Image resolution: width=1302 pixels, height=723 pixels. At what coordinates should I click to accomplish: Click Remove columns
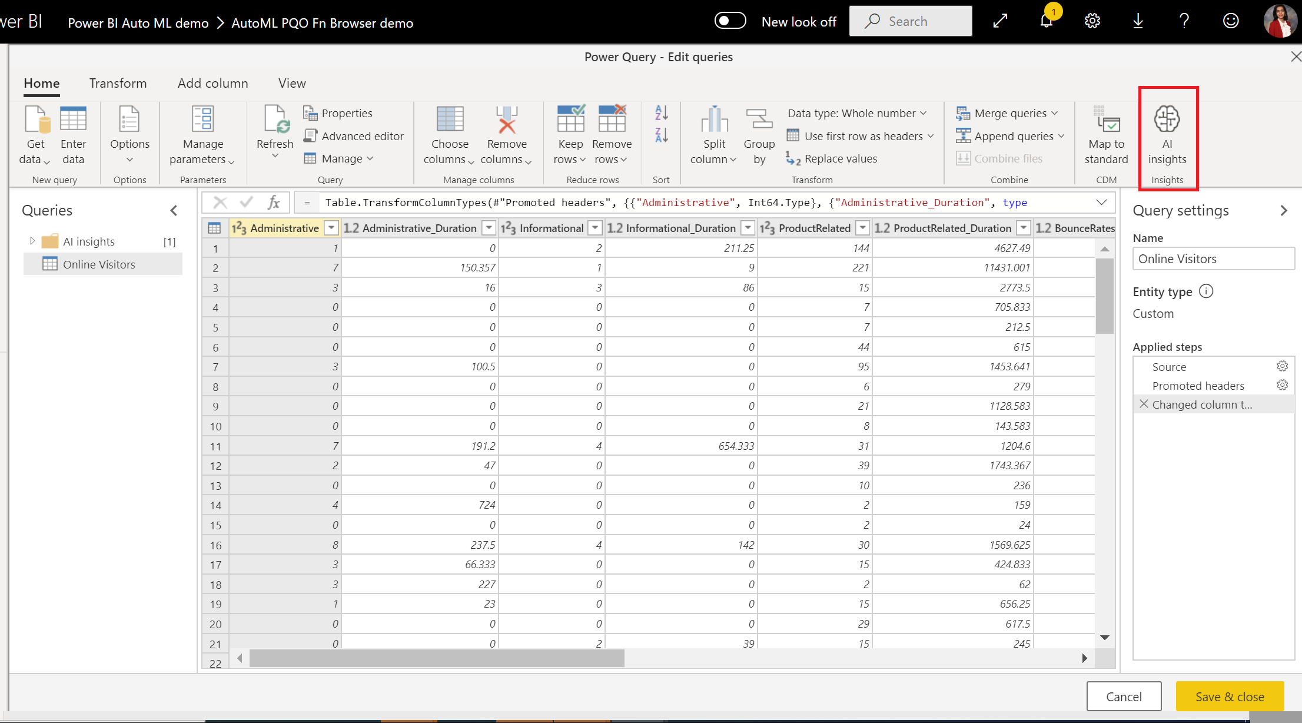click(x=506, y=135)
